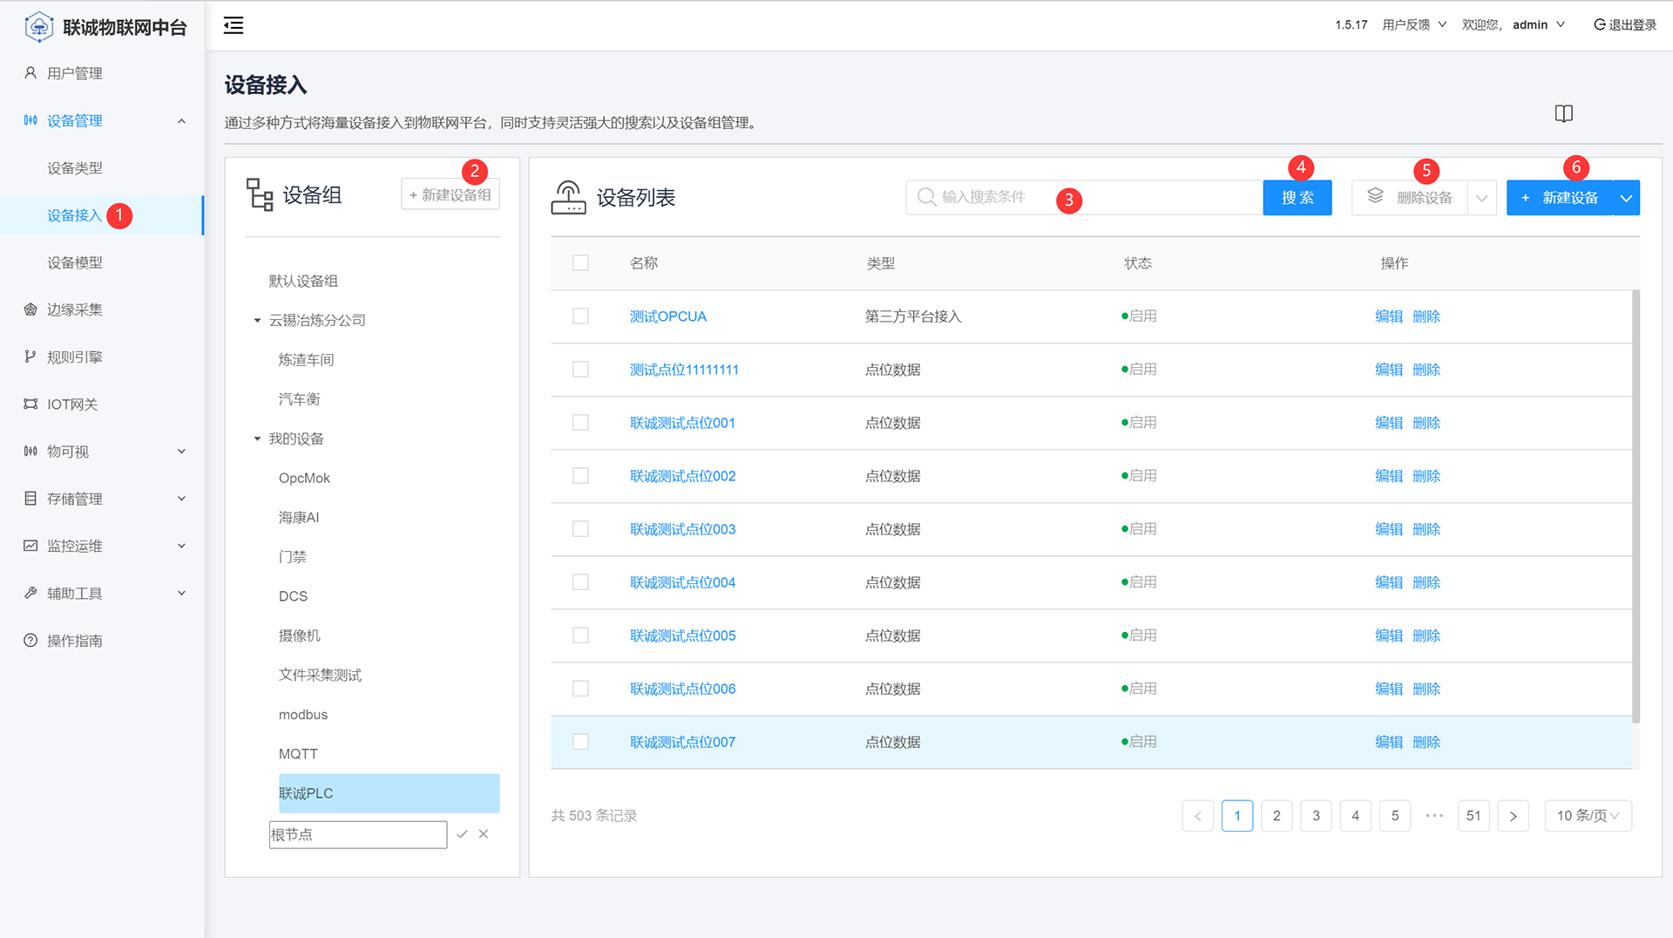
Task: Collapse the 我的设备 tree node
Action: [257, 438]
